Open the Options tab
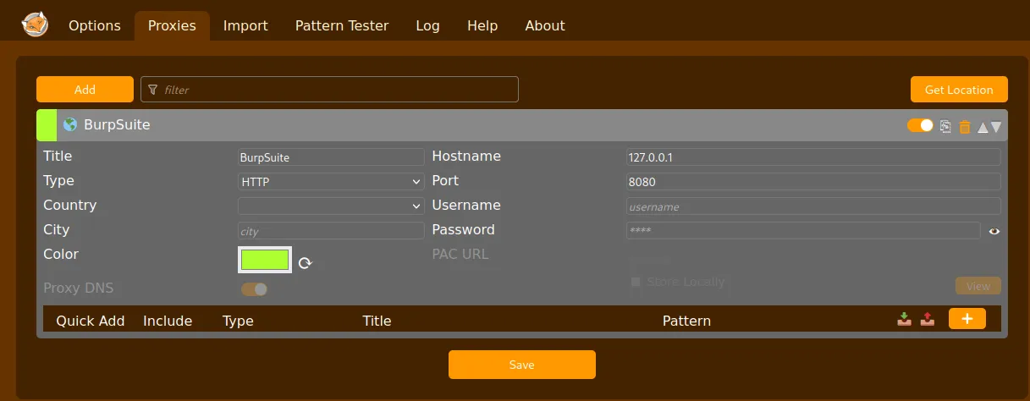Image resolution: width=1030 pixels, height=401 pixels. (x=94, y=25)
